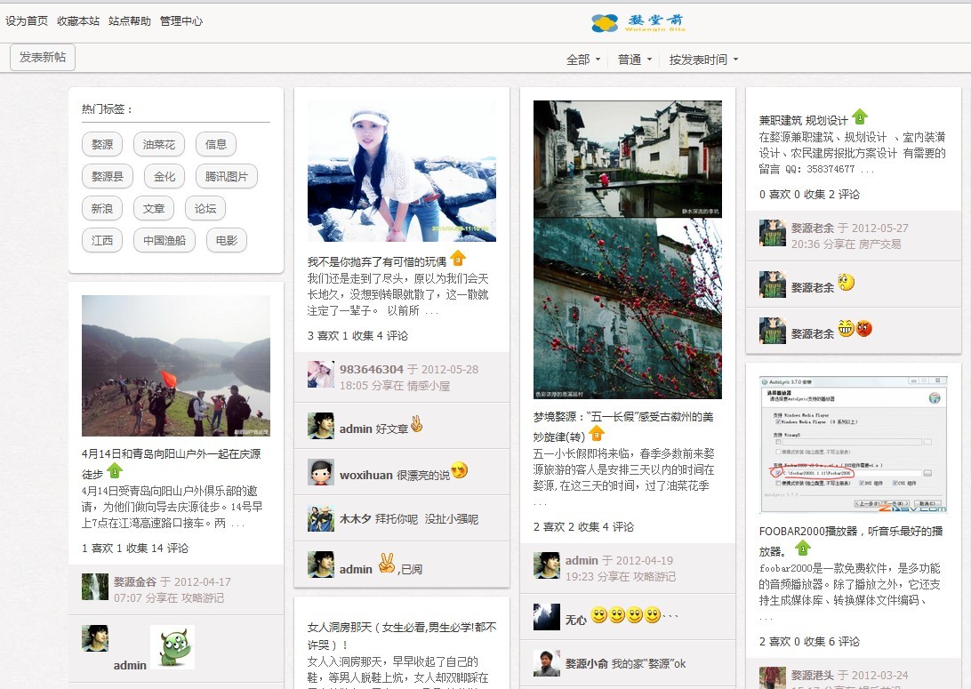Click username 婺源小俞
971x689 pixels.
pyautogui.click(x=587, y=663)
